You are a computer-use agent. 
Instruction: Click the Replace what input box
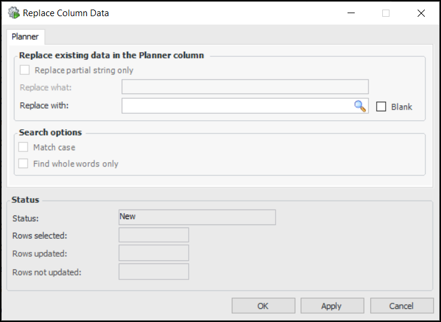point(244,87)
